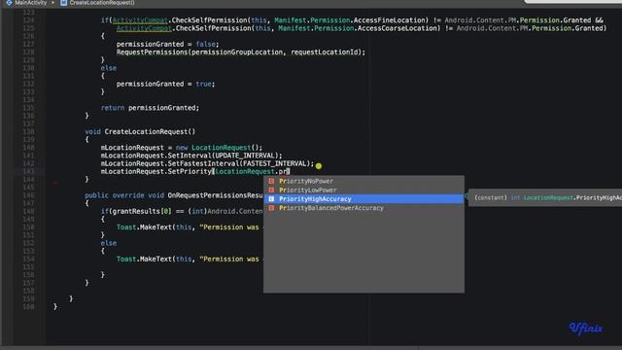Choose the highlighted PriorityHighAccuracy suggestion
This screenshot has width=622, height=350.
coord(363,198)
